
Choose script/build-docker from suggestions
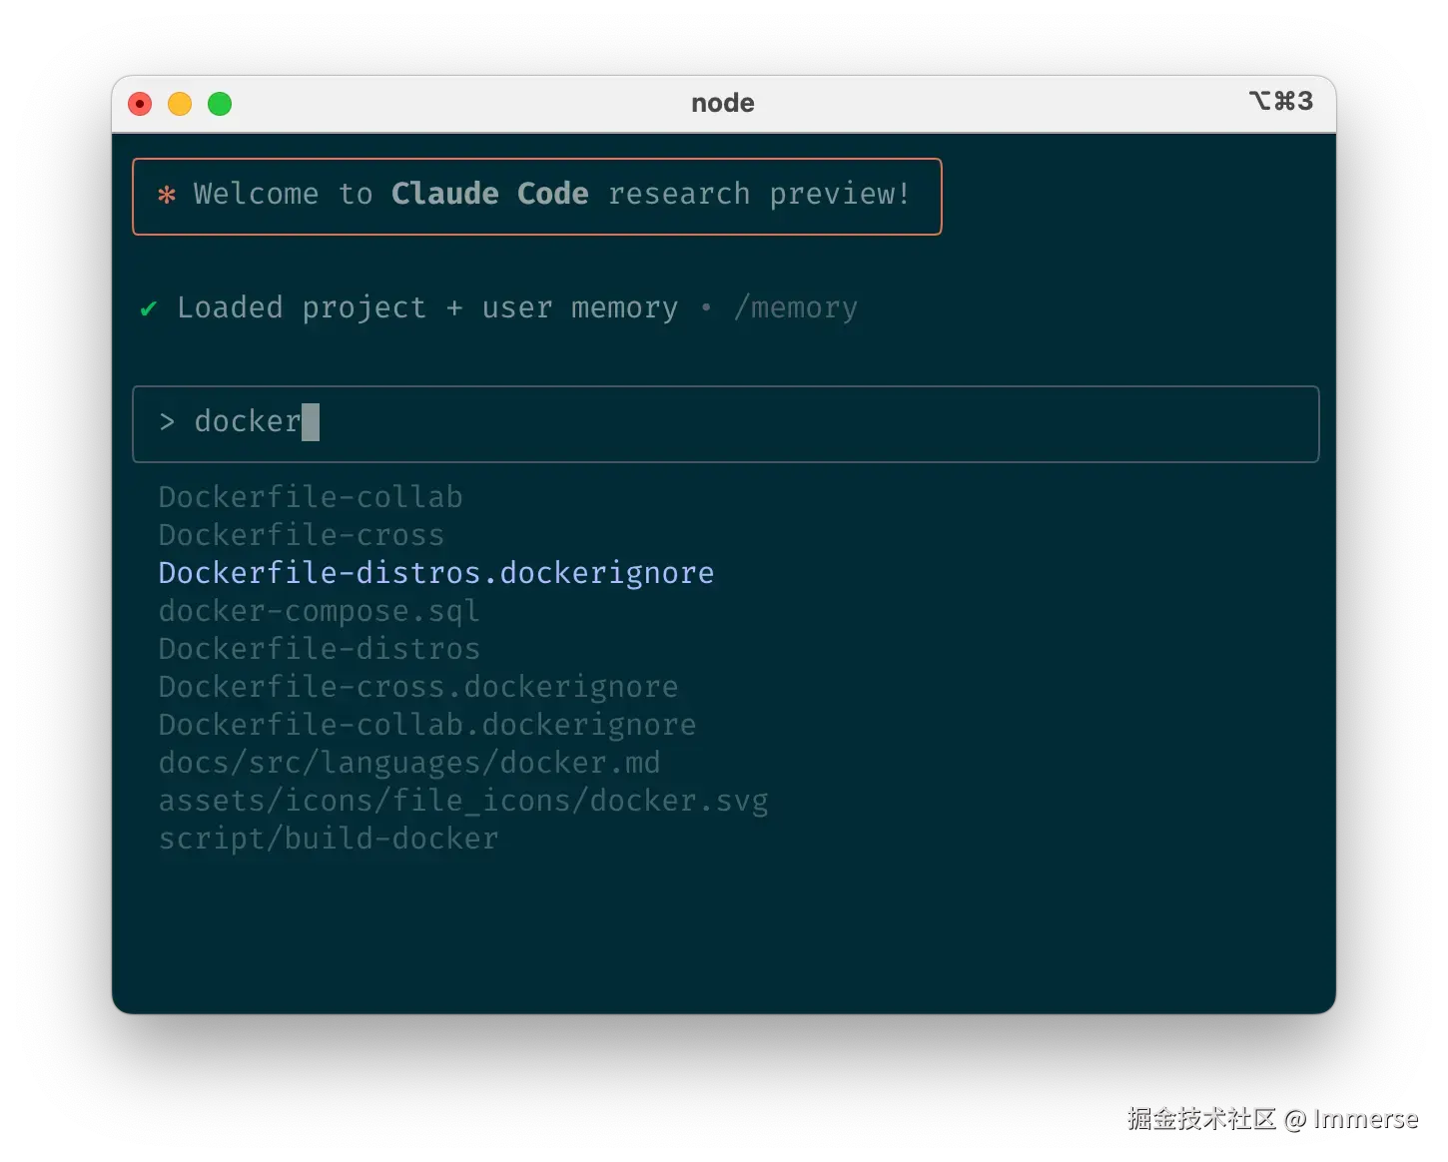[x=329, y=839]
